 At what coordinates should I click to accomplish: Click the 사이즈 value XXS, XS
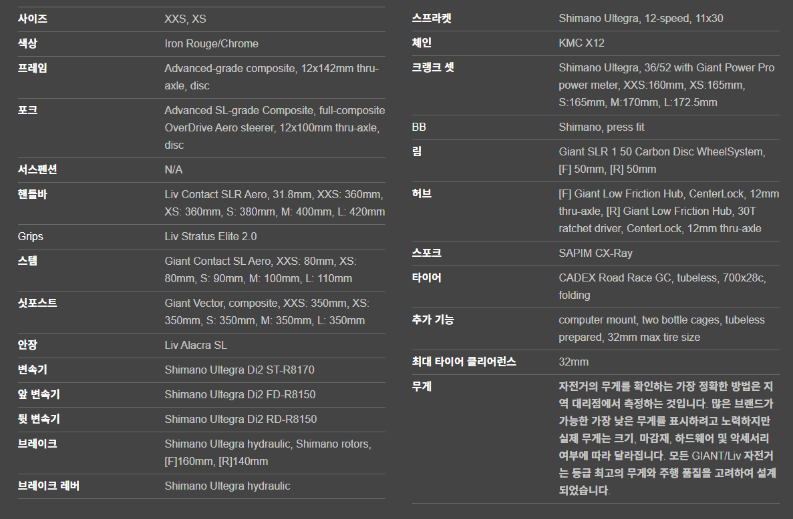point(185,19)
